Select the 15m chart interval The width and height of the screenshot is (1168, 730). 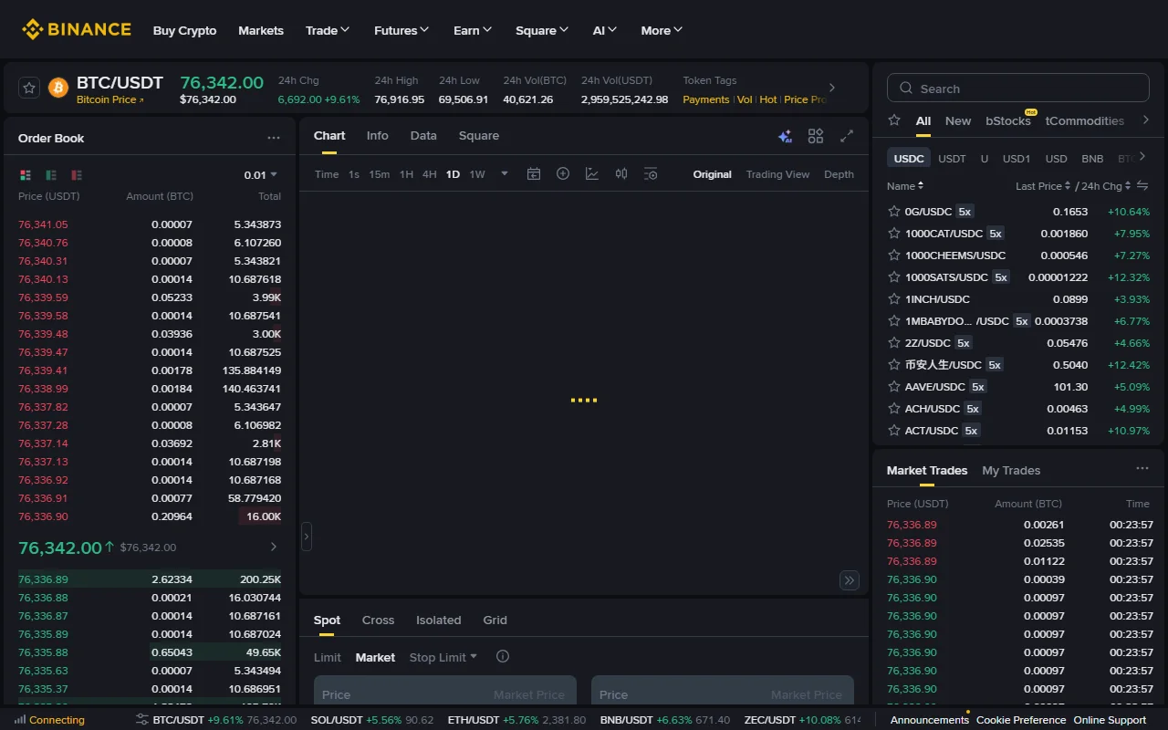380,174
